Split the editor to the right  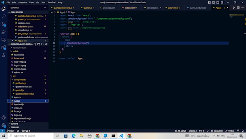point(238,8)
